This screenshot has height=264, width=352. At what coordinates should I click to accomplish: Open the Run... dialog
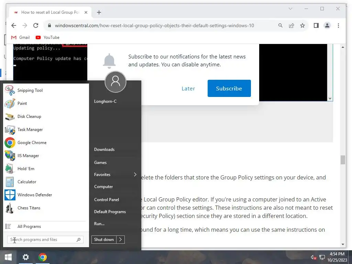[99, 223]
